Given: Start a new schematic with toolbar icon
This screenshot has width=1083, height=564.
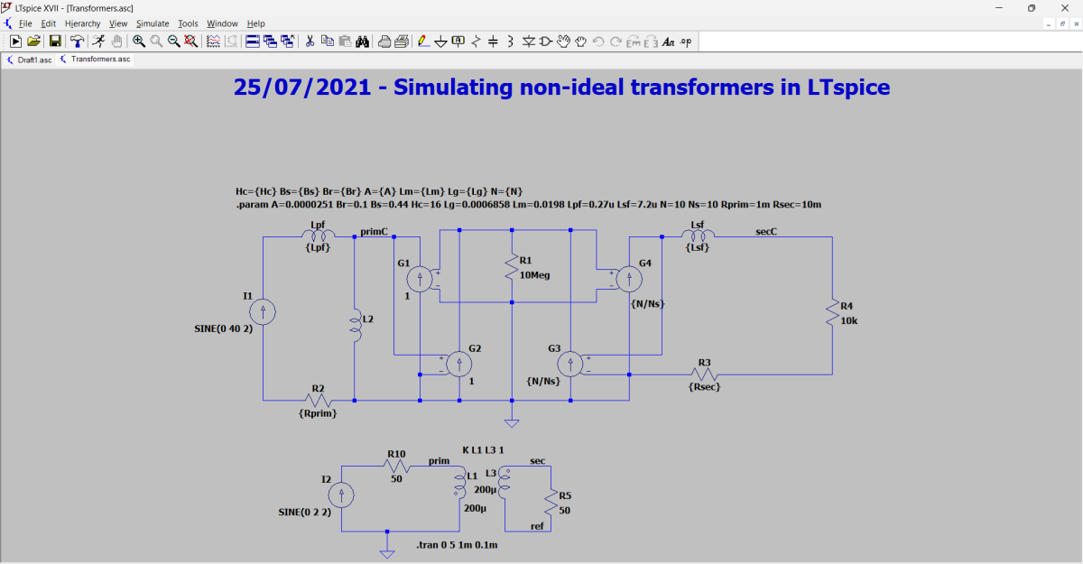Looking at the screenshot, I should [15, 41].
